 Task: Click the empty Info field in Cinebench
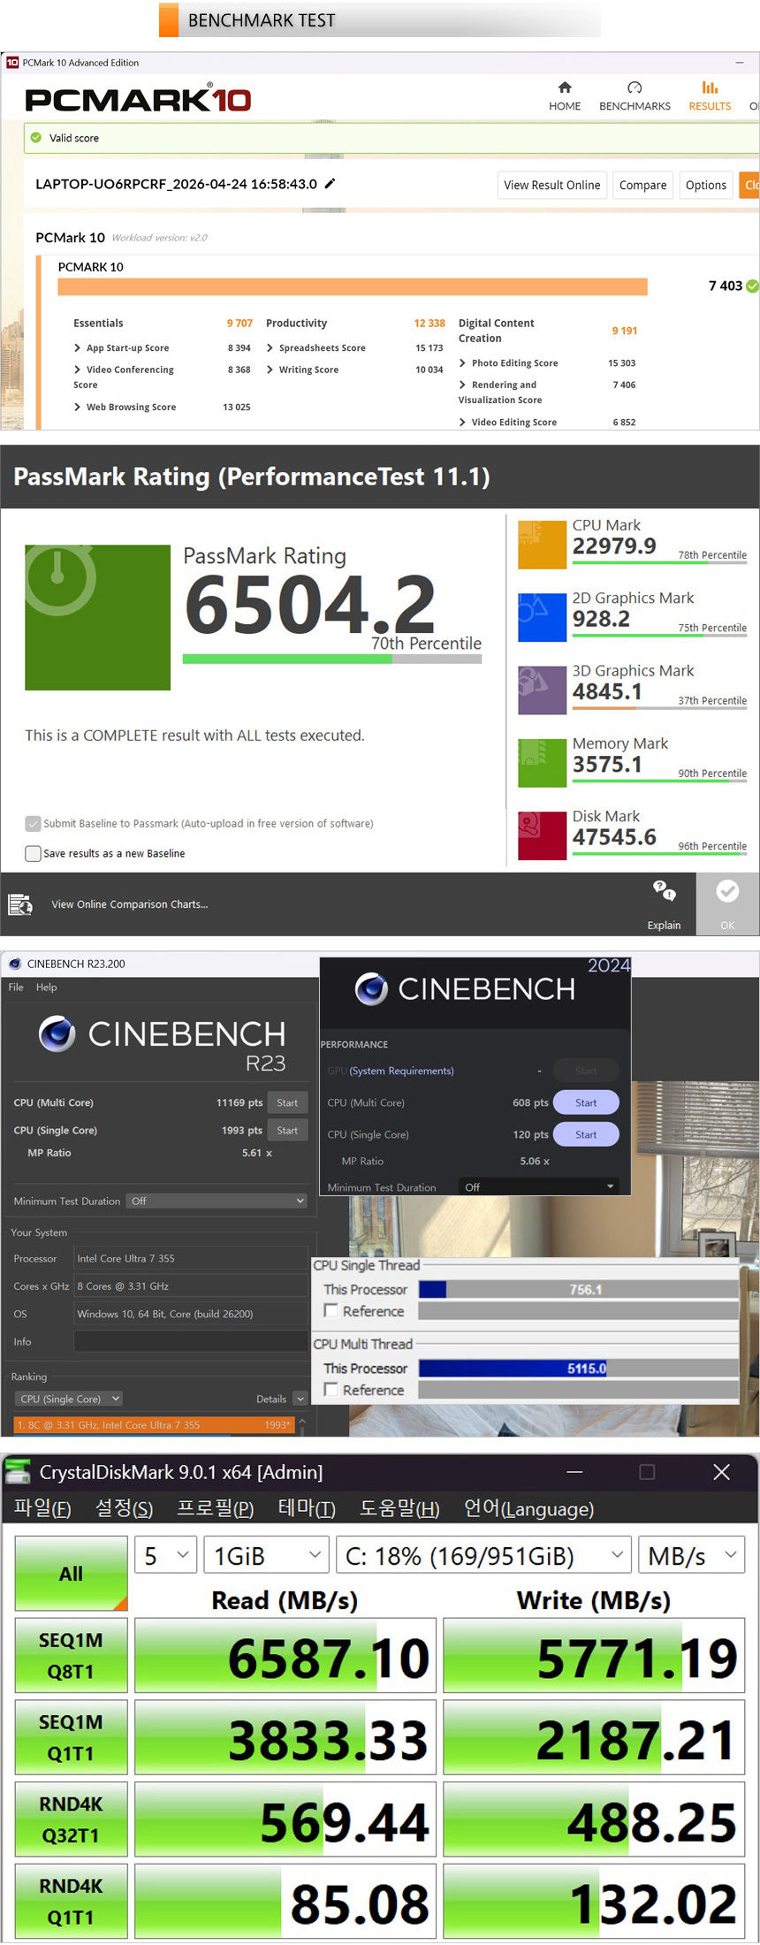pyautogui.click(x=190, y=1342)
